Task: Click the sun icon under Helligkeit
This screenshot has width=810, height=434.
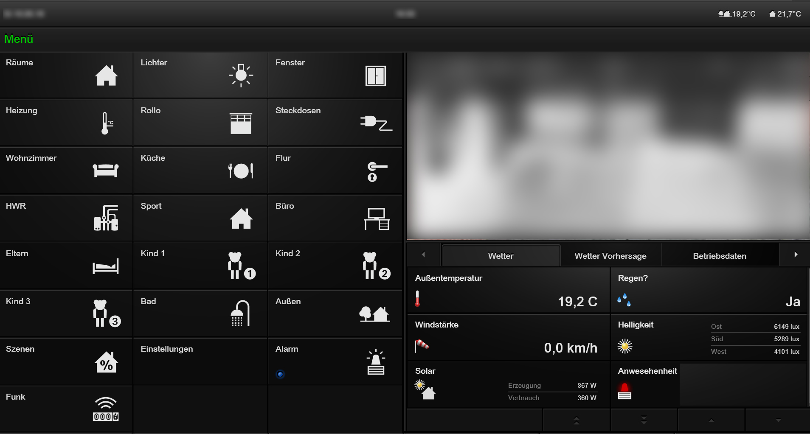Action: tap(625, 346)
